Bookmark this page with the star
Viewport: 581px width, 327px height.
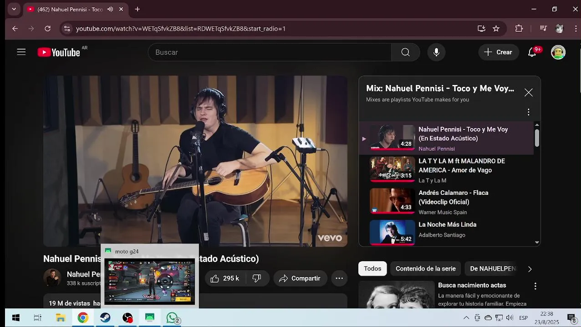coord(496,29)
